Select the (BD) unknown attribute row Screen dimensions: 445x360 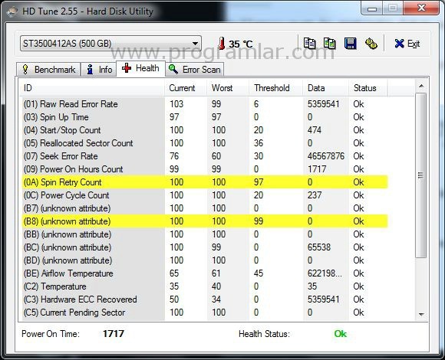click(204, 260)
